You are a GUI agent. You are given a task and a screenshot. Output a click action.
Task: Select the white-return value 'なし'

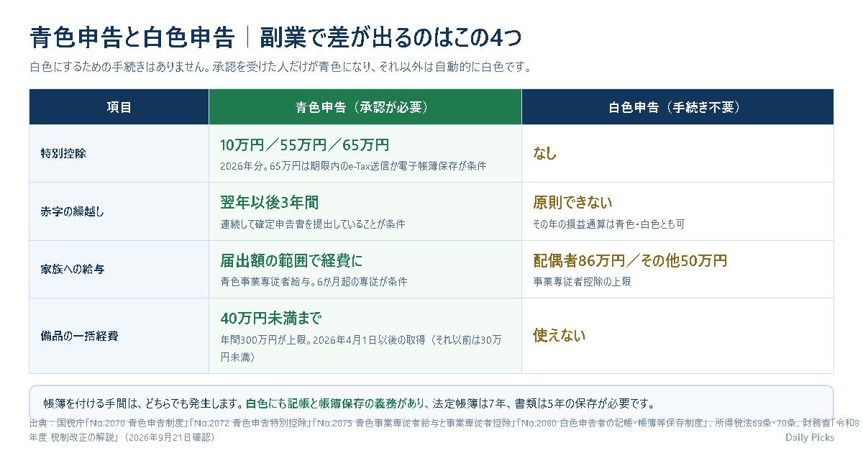tap(544, 153)
